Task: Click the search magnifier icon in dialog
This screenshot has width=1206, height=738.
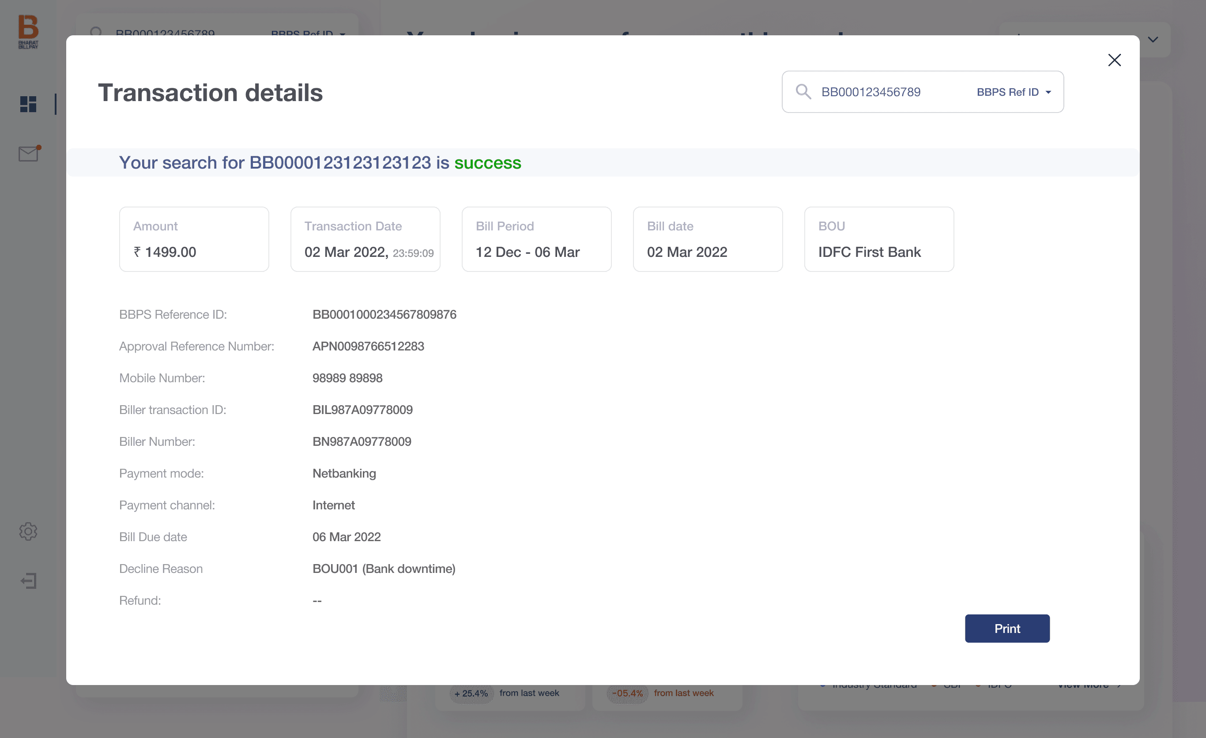Action: click(803, 91)
